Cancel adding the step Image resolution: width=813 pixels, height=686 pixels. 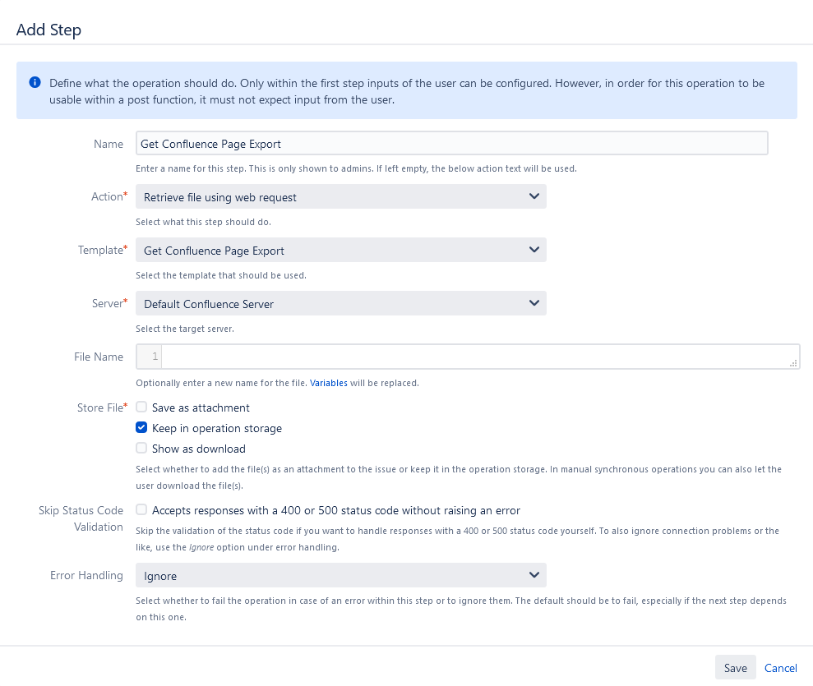(x=781, y=668)
